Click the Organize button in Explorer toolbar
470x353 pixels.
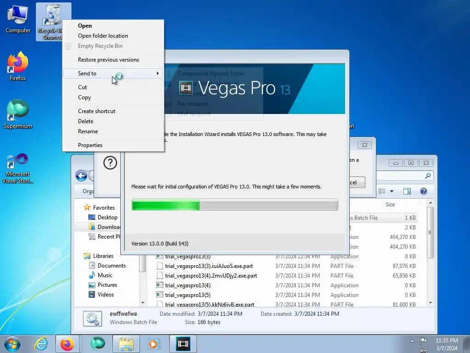[x=88, y=191]
